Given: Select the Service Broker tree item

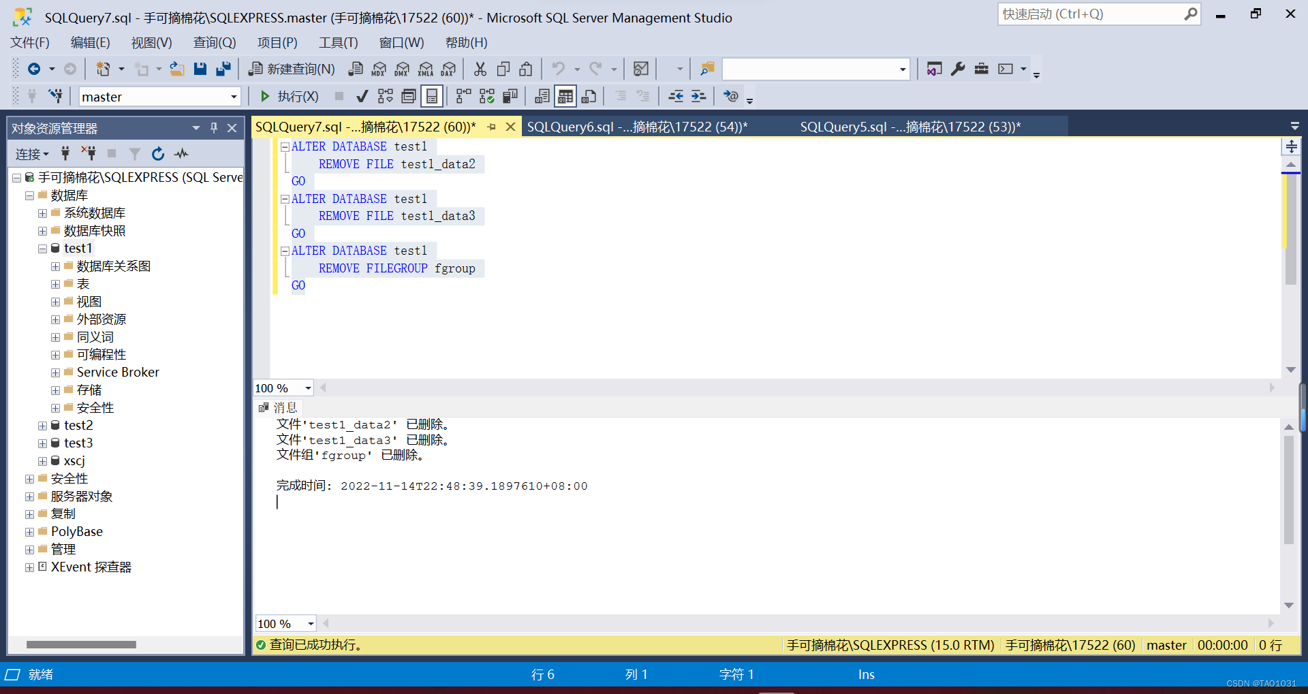Looking at the screenshot, I should click(x=118, y=373).
